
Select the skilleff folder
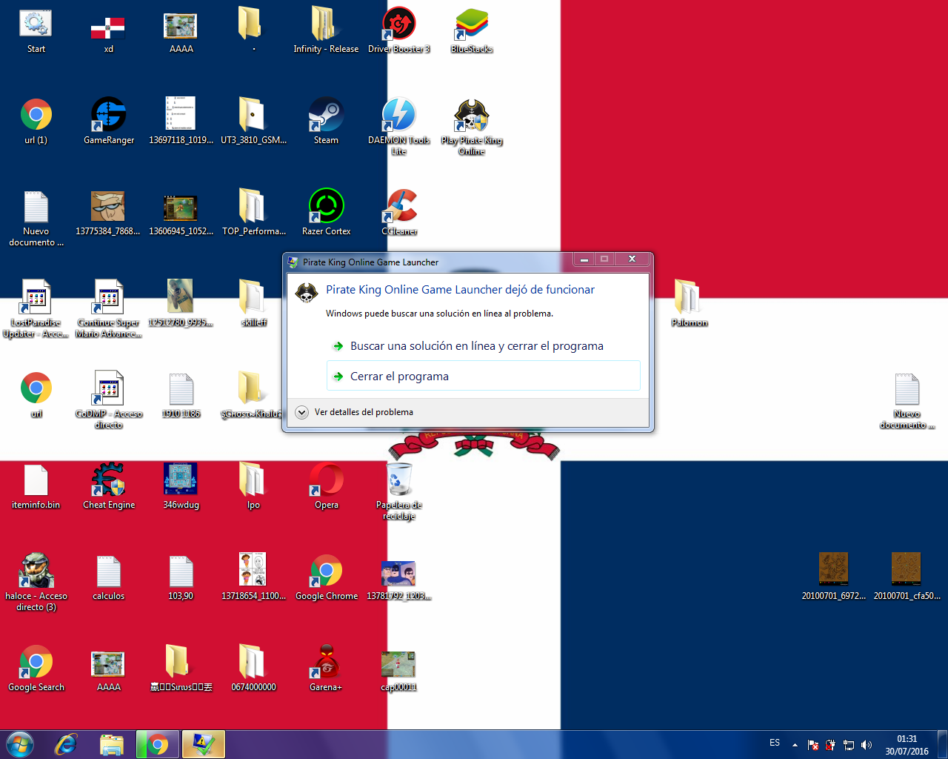pyautogui.click(x=253, y=303)
